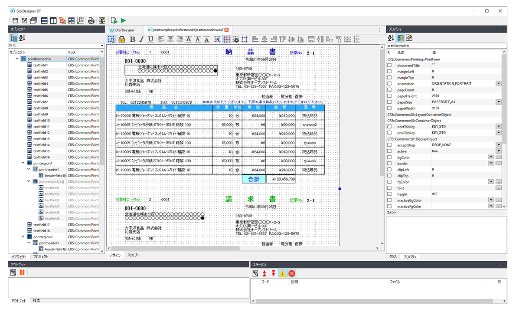Click the Save All stacked disks icon
The image size is (516, 312).
33,20
